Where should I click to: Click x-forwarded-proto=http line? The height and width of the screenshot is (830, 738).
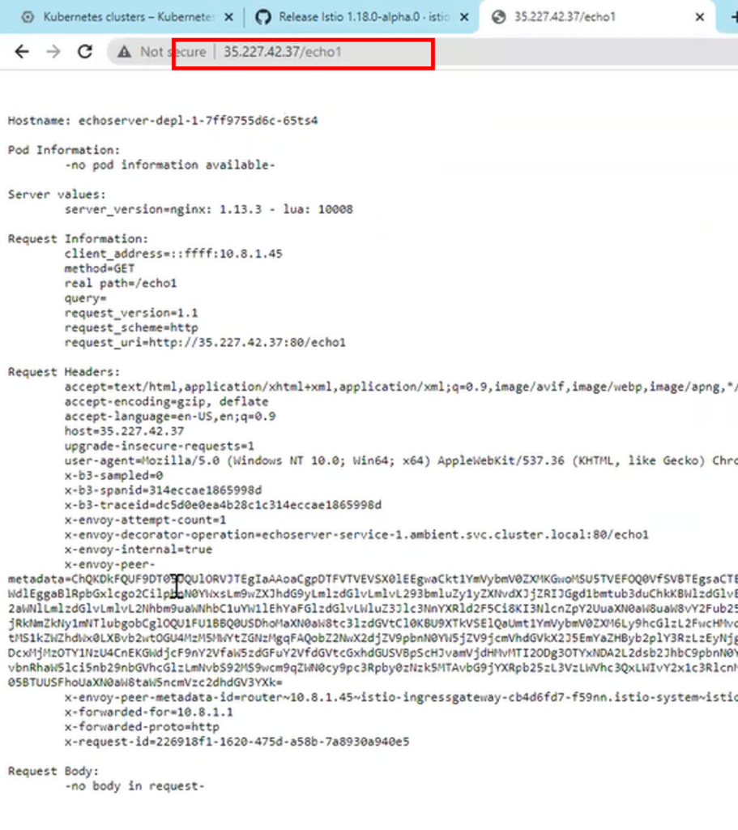(x=142, y=728)
